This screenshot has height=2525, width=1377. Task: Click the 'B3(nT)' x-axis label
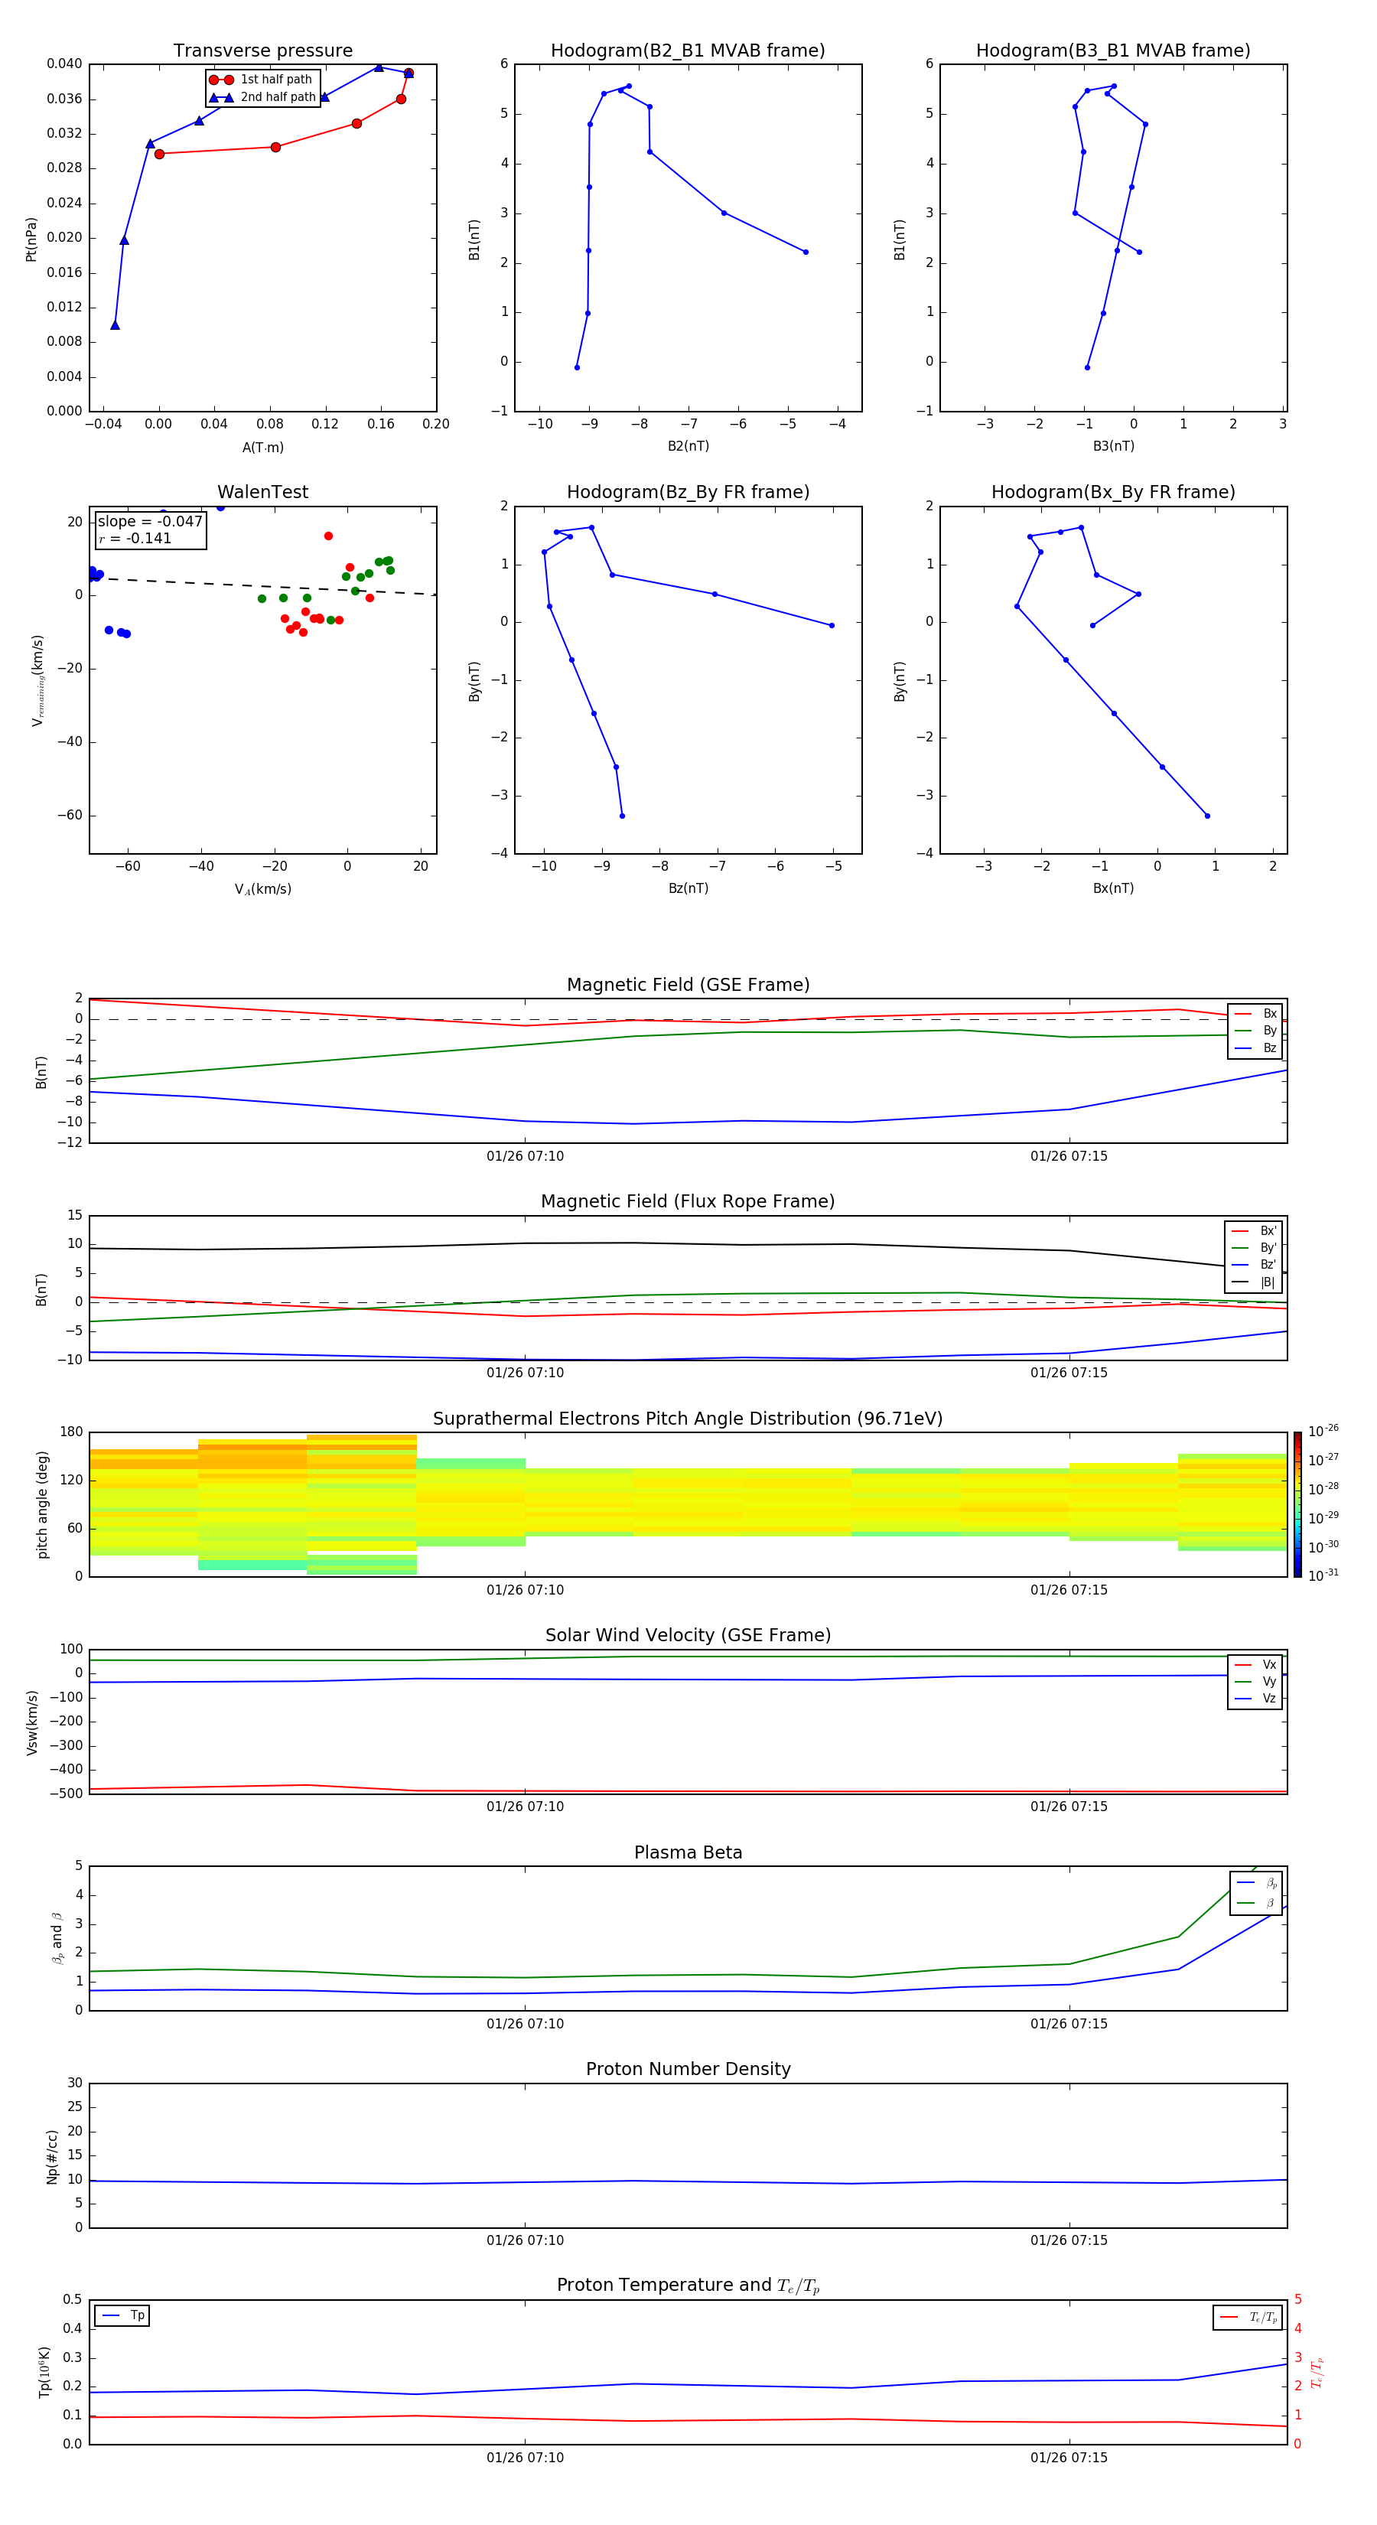[x=1113, y=446]
